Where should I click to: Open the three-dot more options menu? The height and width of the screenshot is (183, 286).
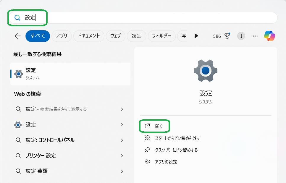pos(255,36)
